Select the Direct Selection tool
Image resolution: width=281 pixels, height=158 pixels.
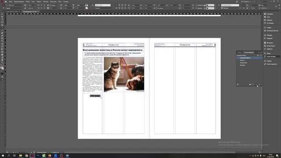[x=2, y=17]
